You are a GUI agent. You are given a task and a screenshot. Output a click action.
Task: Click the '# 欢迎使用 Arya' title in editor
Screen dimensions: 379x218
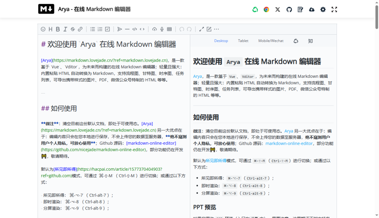(x=108, y=44)
